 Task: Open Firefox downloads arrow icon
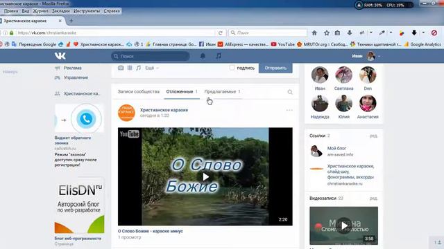coord(350,33)
